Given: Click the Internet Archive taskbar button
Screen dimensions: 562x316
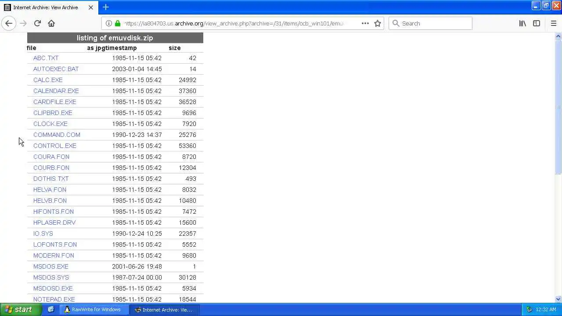Looking at the screenshot, I should (x=165, y=309).
